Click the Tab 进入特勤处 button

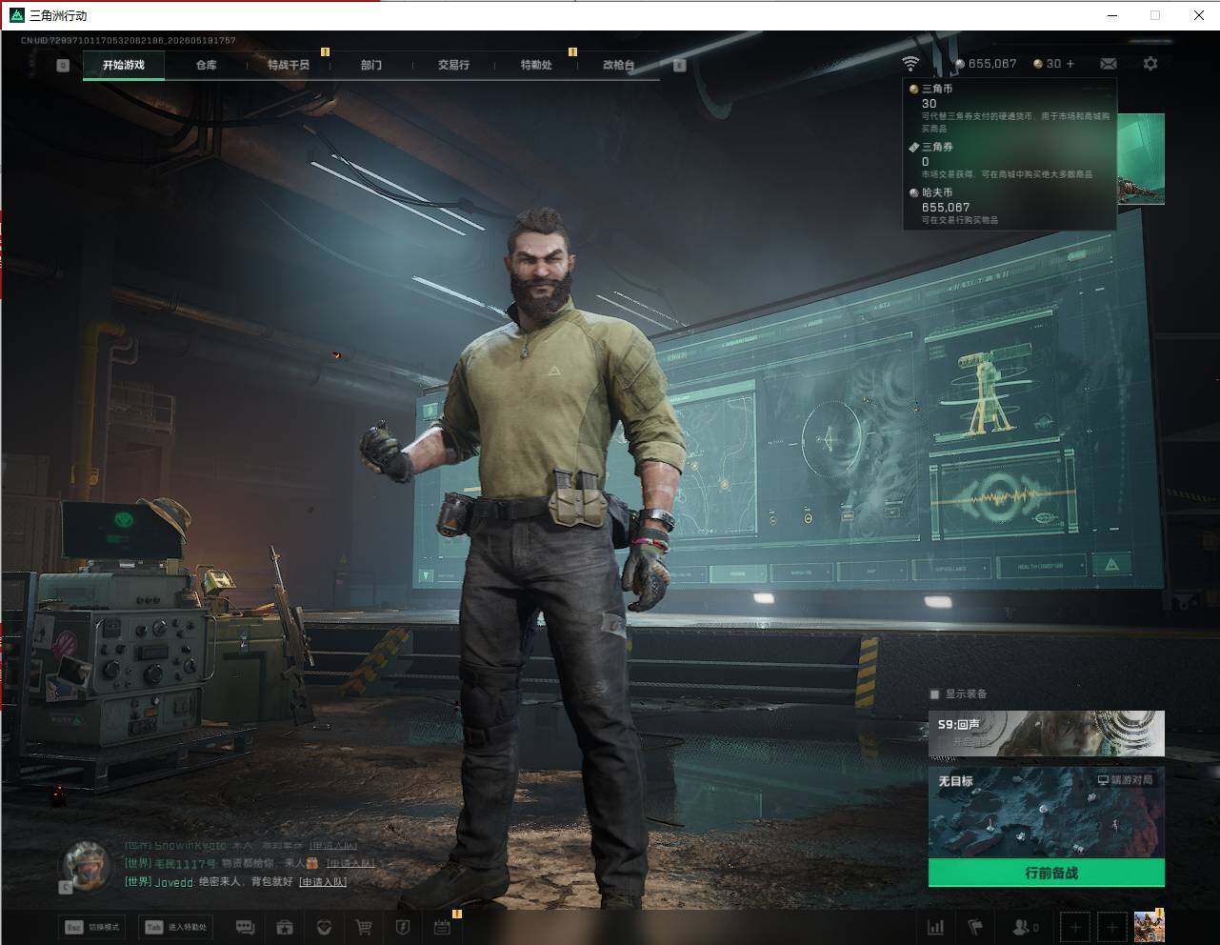(175, 927)
